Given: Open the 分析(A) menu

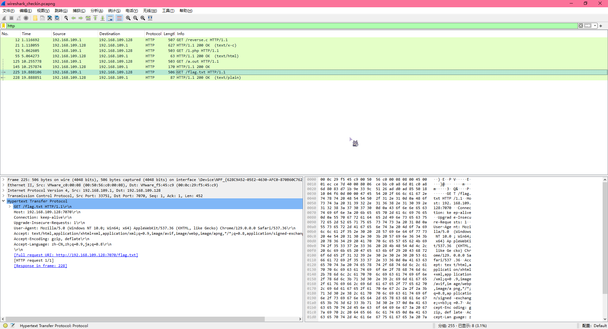Looking at the screenshot, I should 97,11.
